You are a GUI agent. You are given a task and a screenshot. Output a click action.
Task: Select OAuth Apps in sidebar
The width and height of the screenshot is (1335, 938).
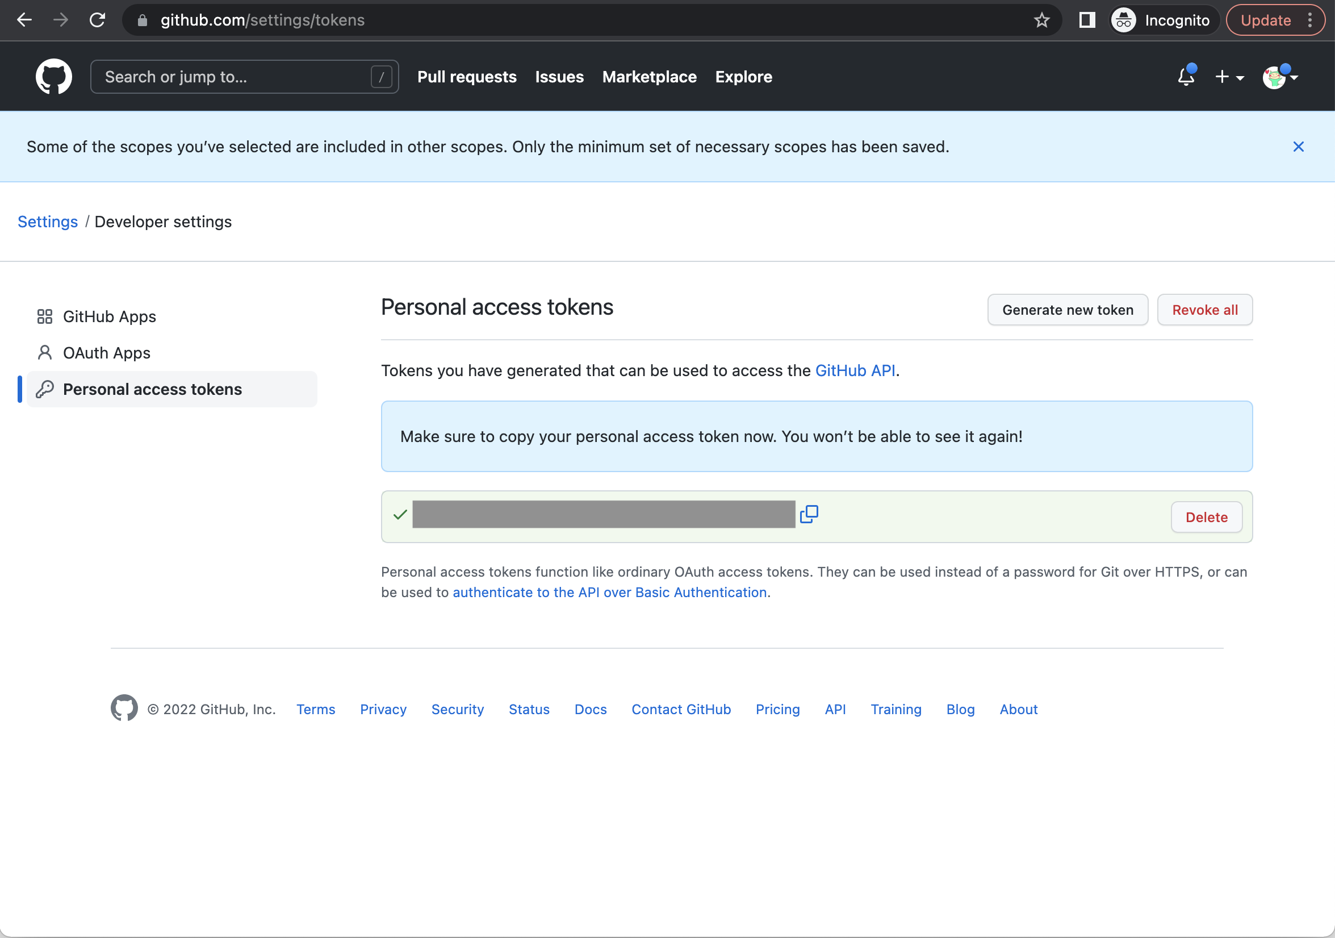tap(171, 353)
